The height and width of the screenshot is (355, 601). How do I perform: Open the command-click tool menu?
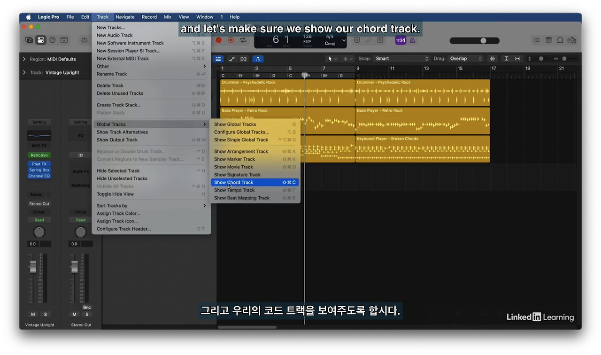[x=347, y=59]
